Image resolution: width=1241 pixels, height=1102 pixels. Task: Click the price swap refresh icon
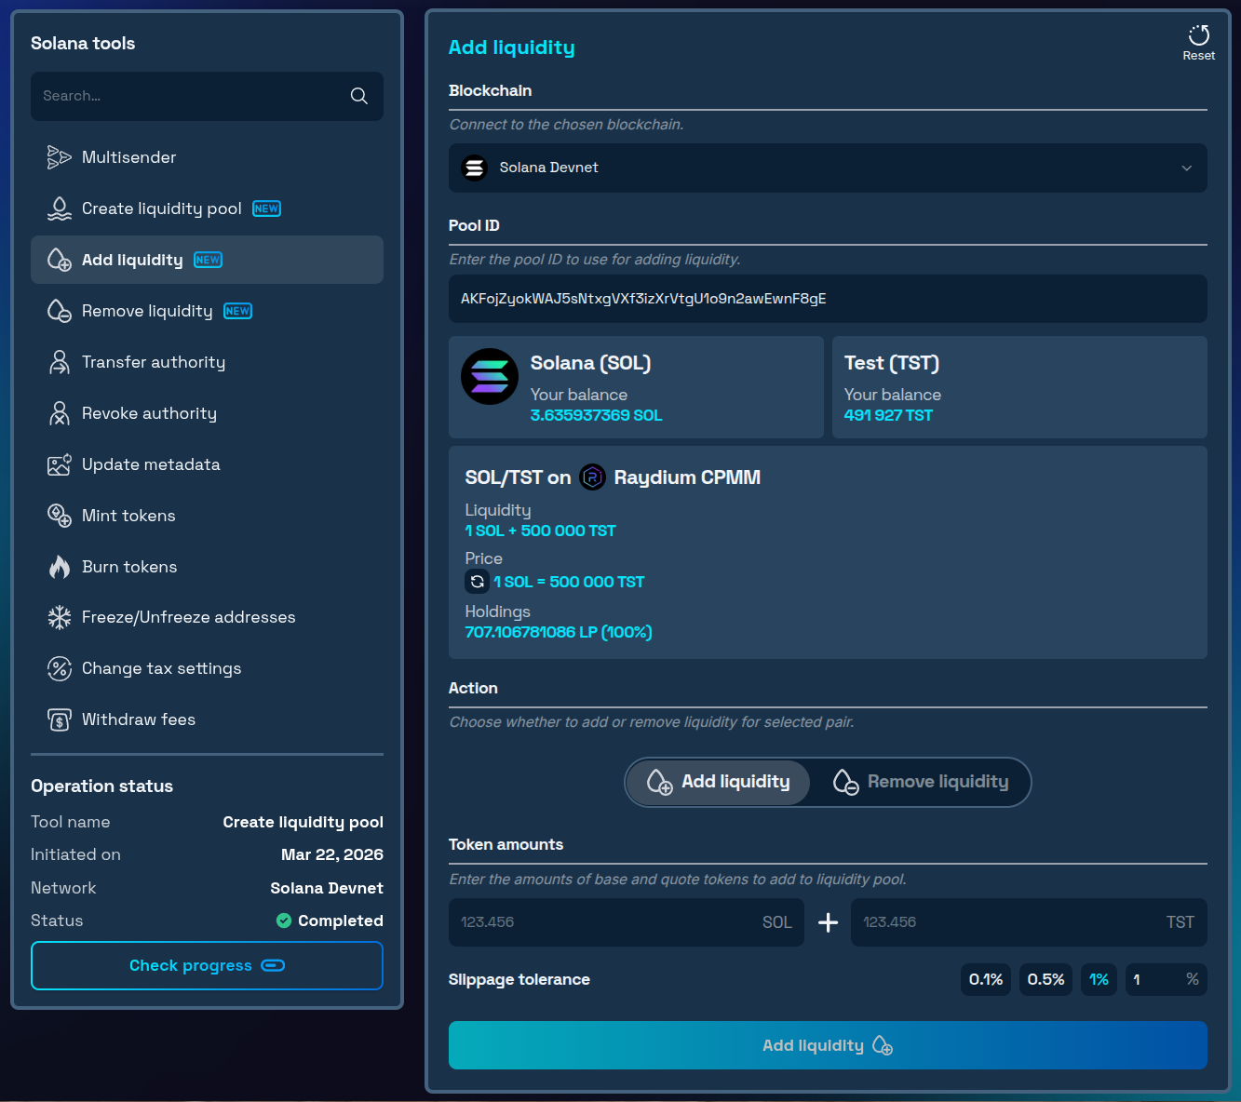pos(478,581)
